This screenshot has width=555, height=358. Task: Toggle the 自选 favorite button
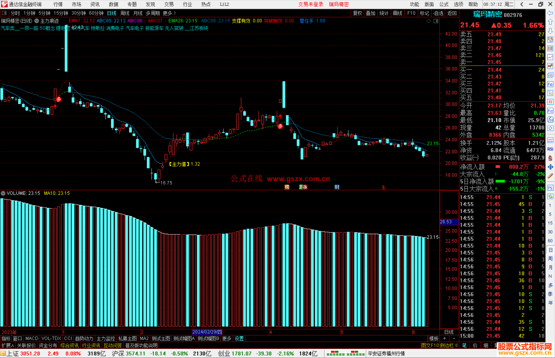(438, 13)
